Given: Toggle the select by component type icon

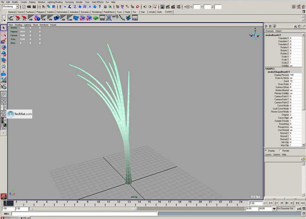Looking at the screenshot, I should point(54,7).
